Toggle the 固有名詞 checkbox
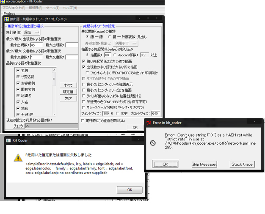265x214 pixels. (x=18, y=89)
